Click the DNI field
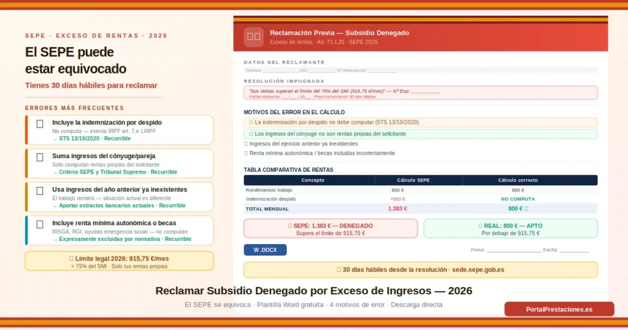This screenshot has width=628, height=330. [x=321, y=71]
